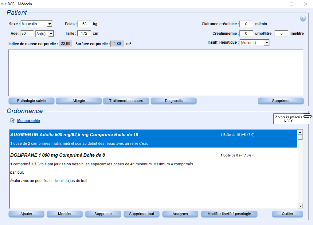Click the Créatininémie mg/litre field
313x225 pixels.
pos(281,34)
